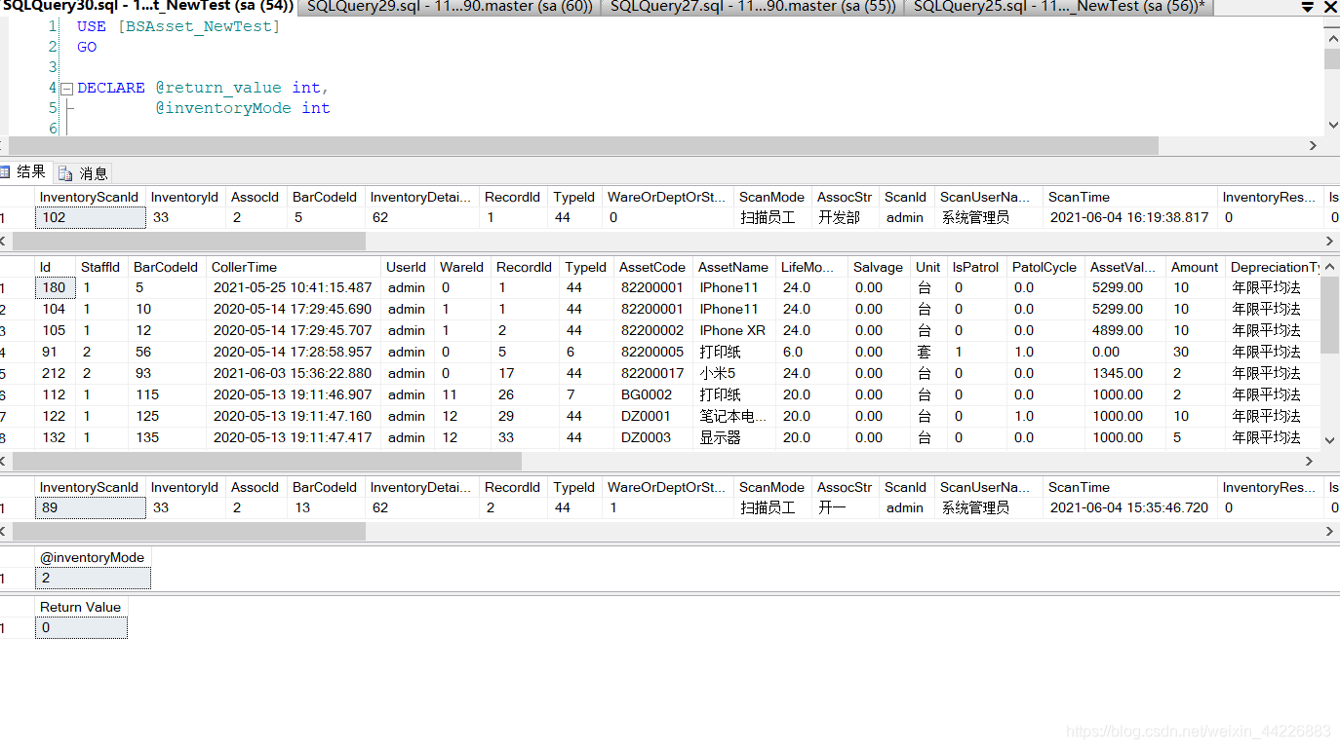Select ScanTime cell 2021-06-04 15:35:46.720

(x=1129, y=507)
